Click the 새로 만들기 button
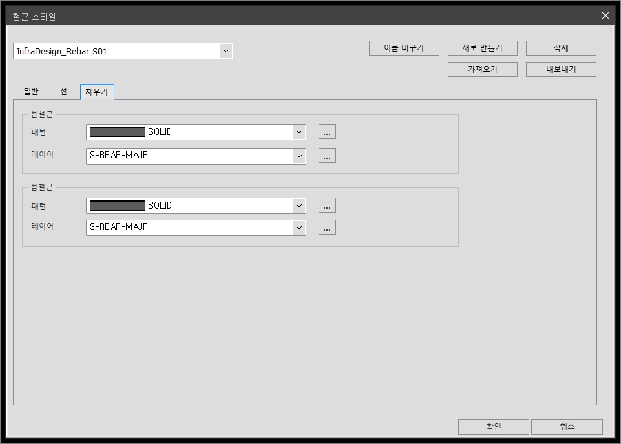Viewport: 621px width, 444px height. [x=482, y=48]
